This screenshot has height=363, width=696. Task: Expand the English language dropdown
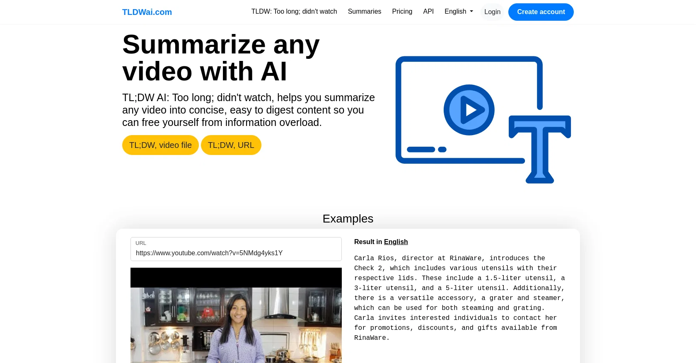click(x=459, y=12)
